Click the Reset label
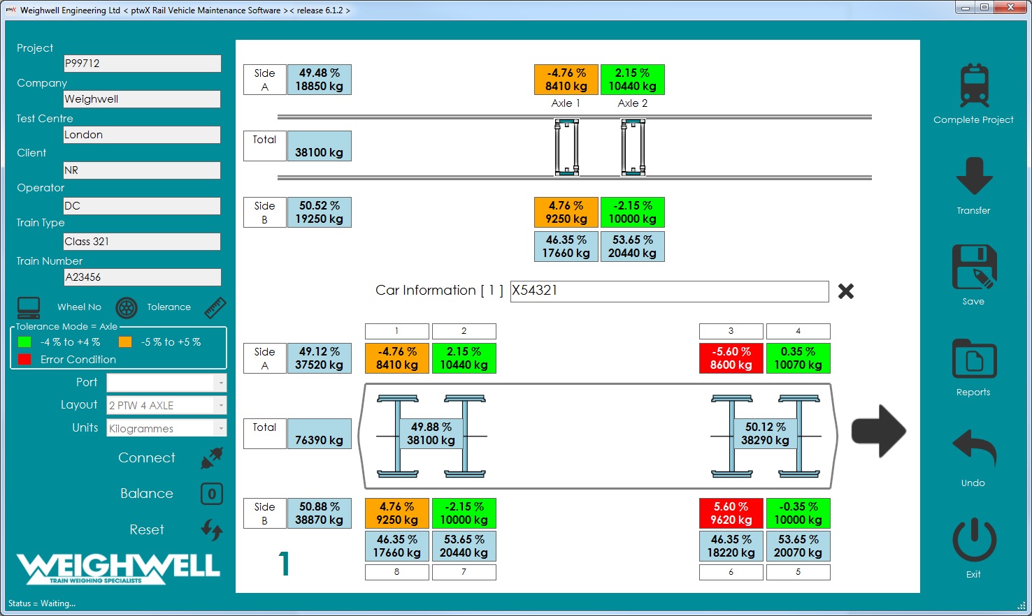 [x=147, y=530]
